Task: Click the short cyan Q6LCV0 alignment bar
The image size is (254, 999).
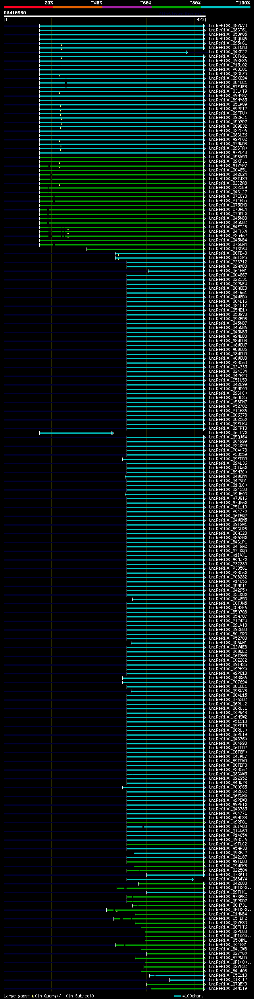Action: (76, 433)
